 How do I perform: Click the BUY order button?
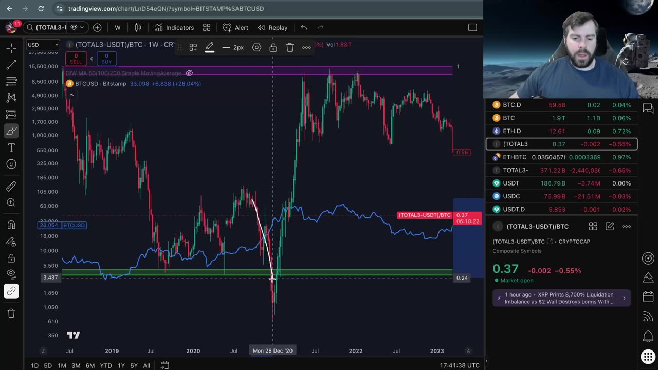pyautogui.click(x=106, y=59)
